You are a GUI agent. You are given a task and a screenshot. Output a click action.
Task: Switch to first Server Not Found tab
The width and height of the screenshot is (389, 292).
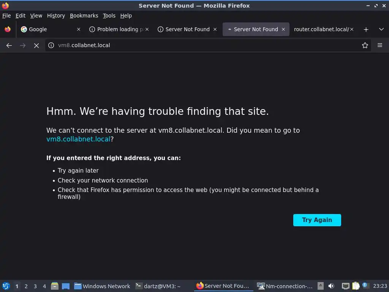pyautogui.click(x=188, y=29)
